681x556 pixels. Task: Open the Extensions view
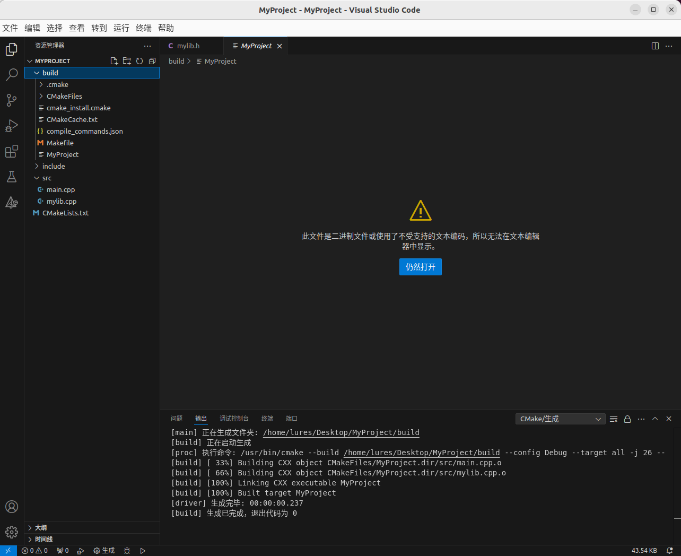(x=12, y=151)
